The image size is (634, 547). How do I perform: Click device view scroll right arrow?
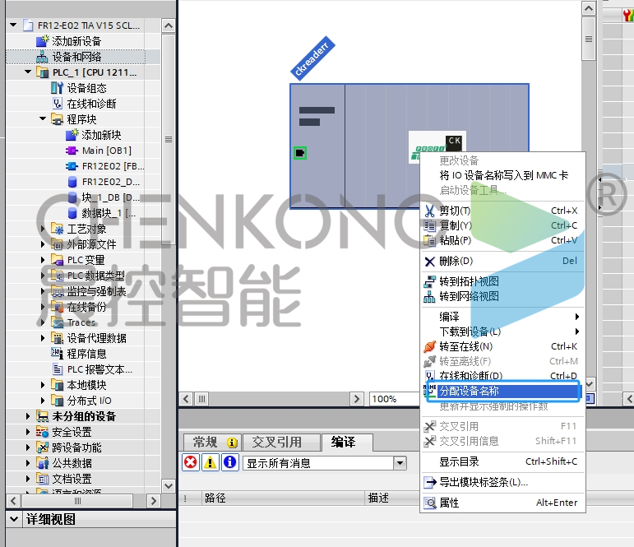click(x=356, y=399)
